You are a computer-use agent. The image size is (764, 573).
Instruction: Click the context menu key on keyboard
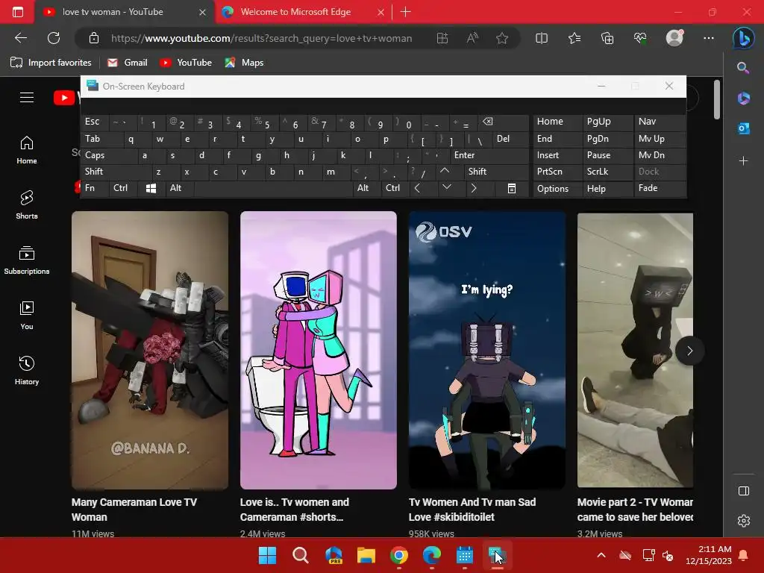coord(512,188)
